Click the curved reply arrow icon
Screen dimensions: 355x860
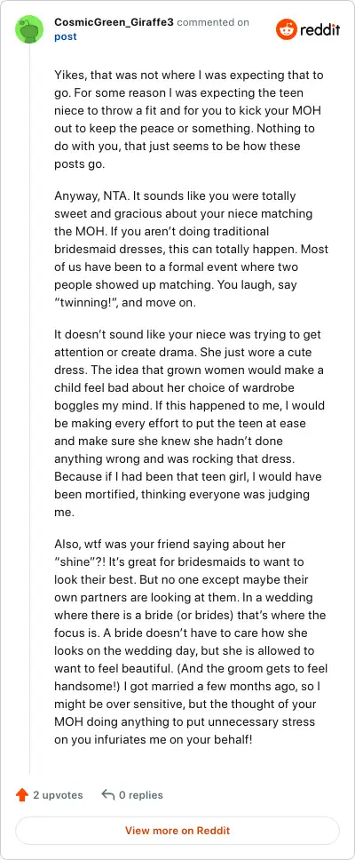[108, 795]
